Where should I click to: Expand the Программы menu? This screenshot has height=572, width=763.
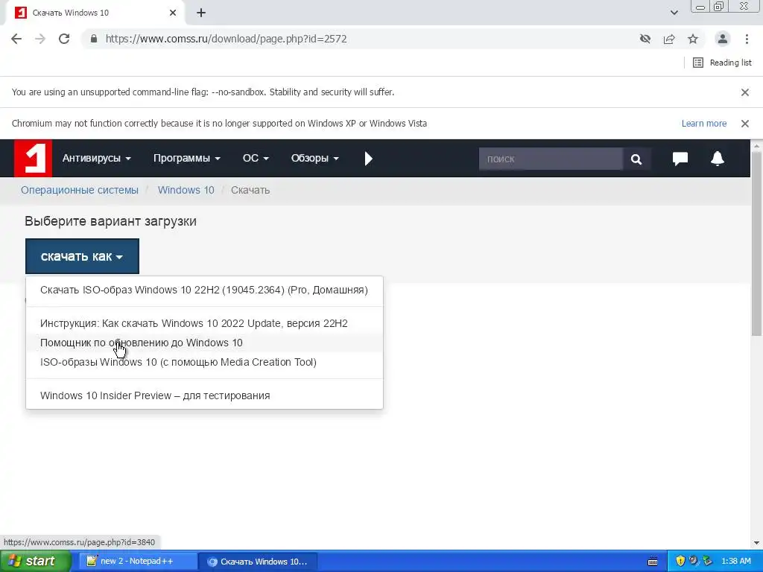tap(187, 158)
